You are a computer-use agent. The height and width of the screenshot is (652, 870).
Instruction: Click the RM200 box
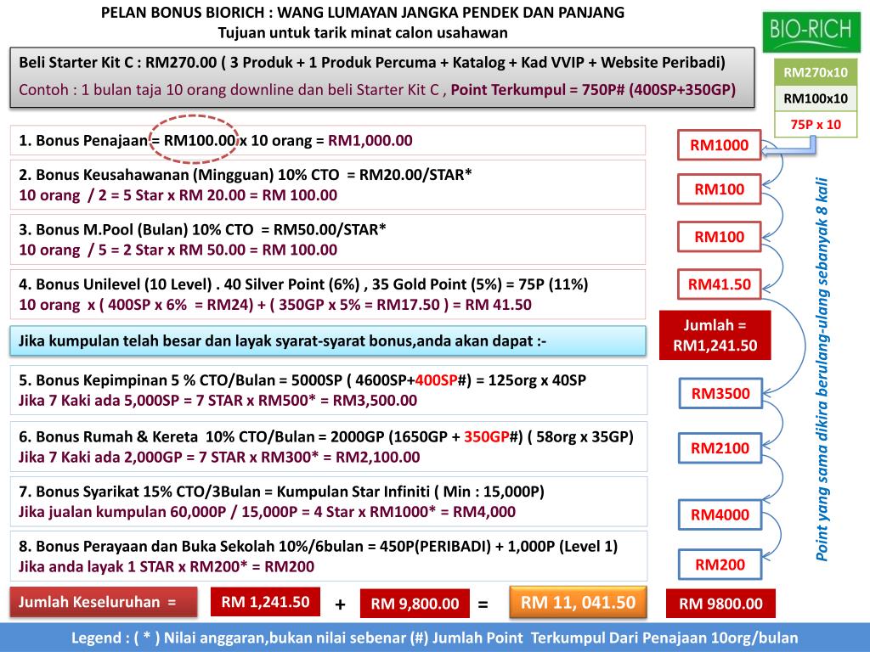point(720,565)
